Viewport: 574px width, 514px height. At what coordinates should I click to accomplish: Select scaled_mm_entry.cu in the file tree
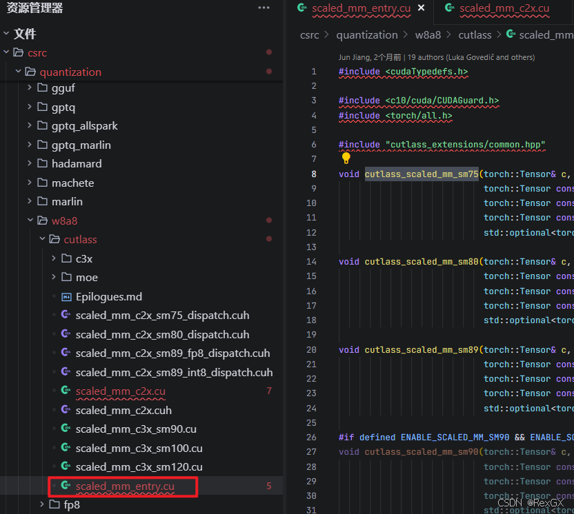pos(125,486)
